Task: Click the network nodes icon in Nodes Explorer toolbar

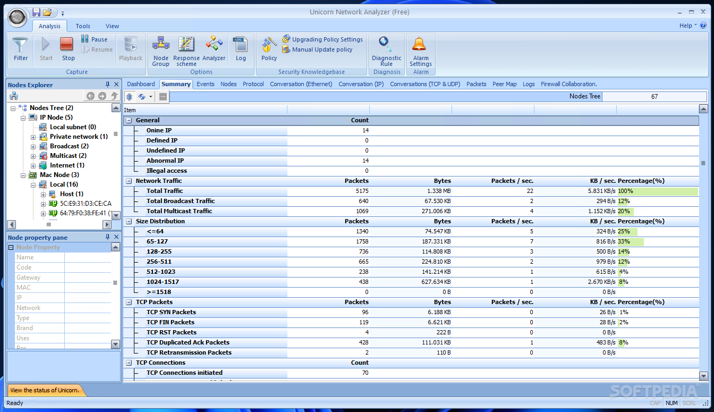Action: click(x=14, y=96)
